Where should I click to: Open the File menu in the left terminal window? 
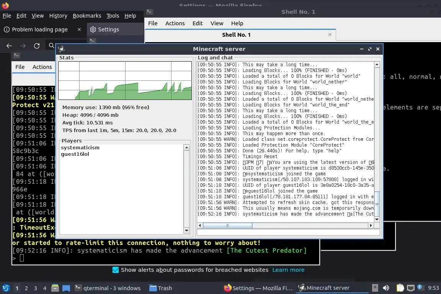point(20,67)
